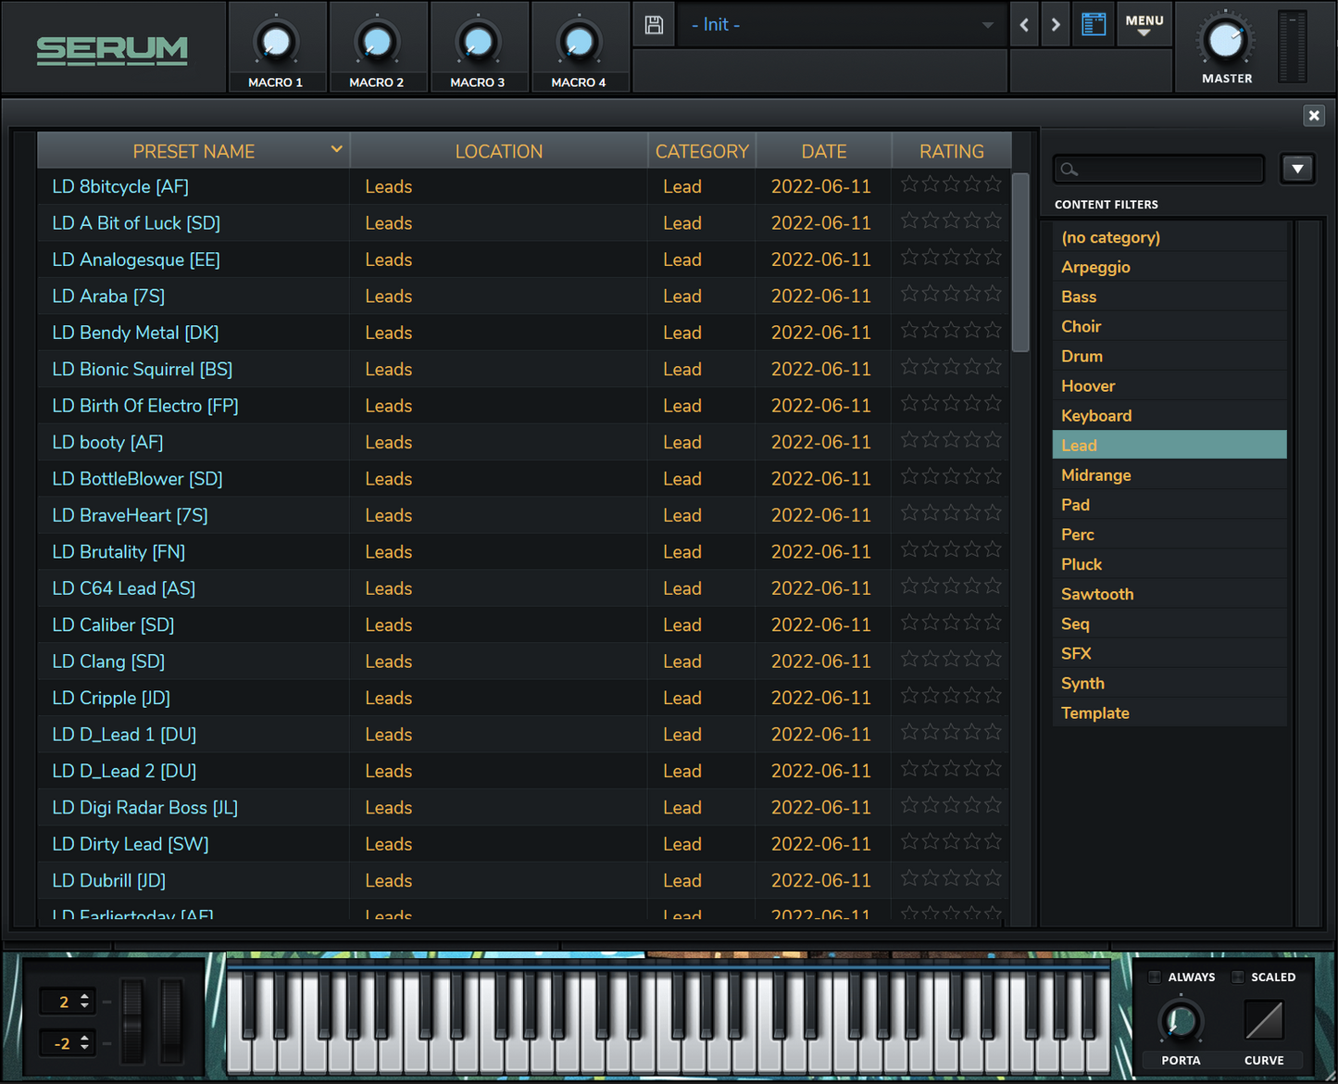Select the Midrange content filter

pyautogui.click(x=1169, y=474)
